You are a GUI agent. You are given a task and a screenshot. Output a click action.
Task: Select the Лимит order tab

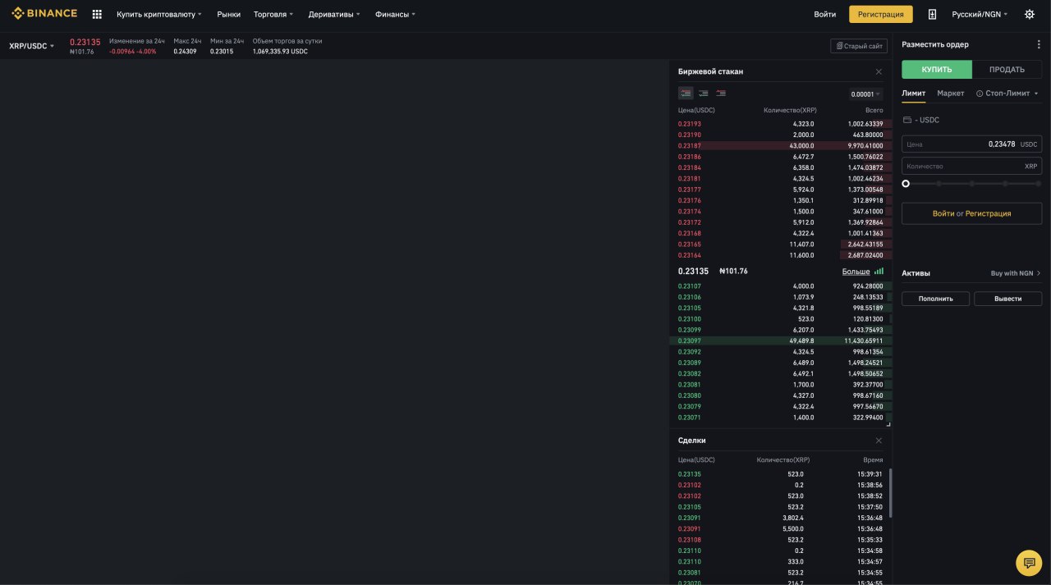(913, 94)
